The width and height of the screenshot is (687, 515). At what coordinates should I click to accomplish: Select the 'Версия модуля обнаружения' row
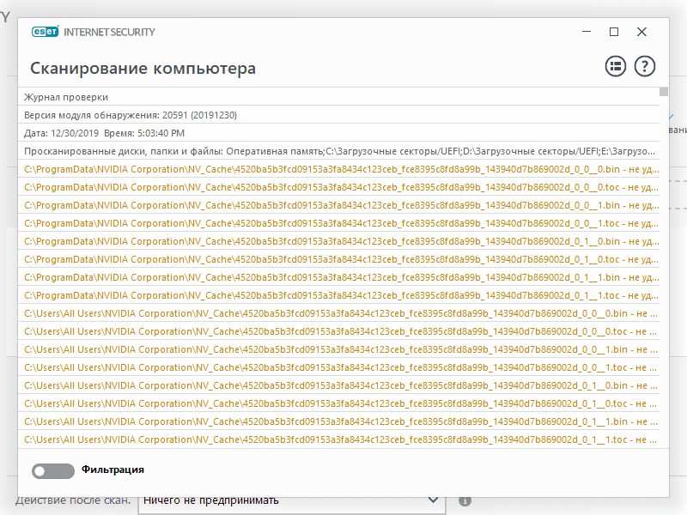coord(131,115)
